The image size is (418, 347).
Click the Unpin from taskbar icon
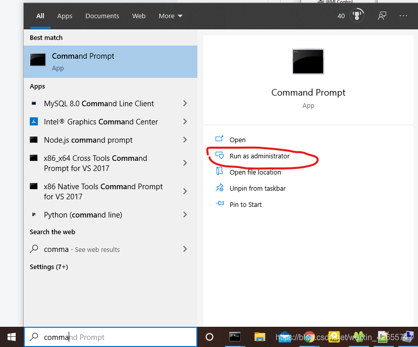point(220,188)
